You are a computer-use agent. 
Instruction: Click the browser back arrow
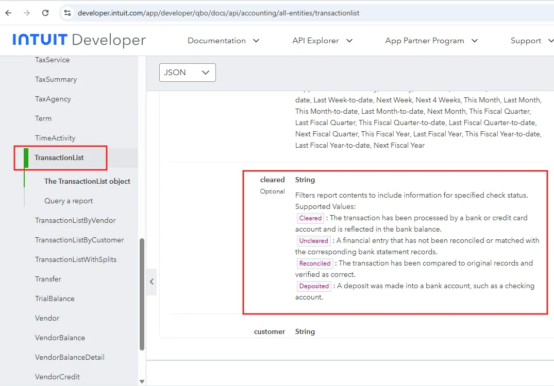(8, 13)
